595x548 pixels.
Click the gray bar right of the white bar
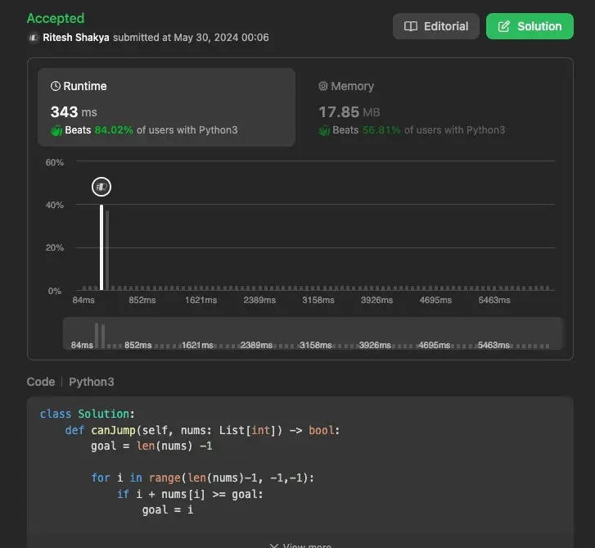point(107,250)
